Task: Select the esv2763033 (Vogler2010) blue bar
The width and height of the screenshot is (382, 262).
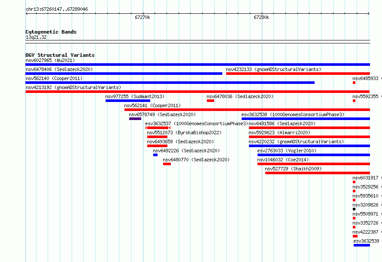Action: [x=314, y=155]
